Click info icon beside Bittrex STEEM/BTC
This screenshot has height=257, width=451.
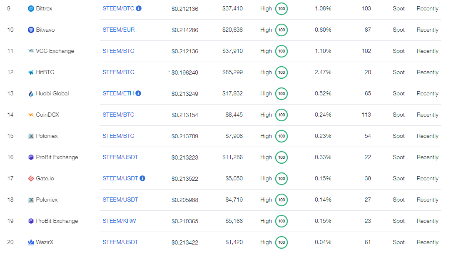click(139, 8)
